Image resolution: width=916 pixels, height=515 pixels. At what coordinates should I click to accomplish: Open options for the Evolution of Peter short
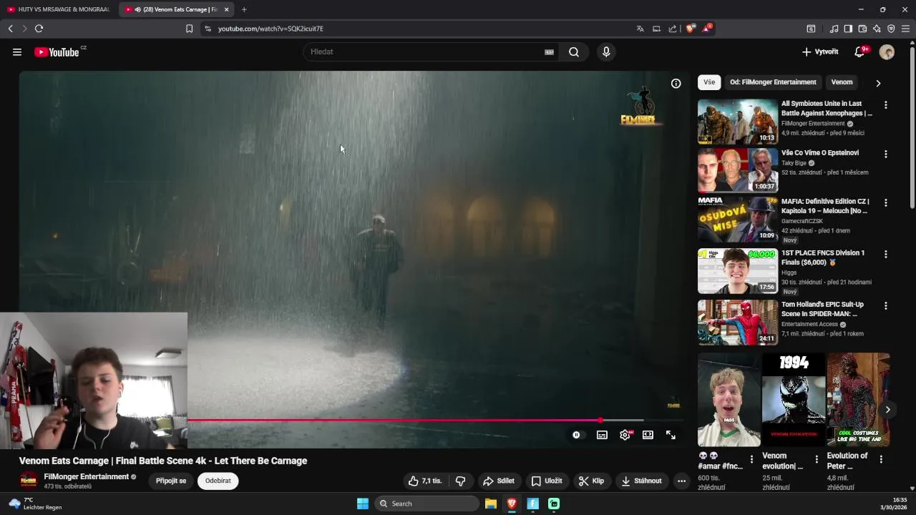(x=881, y=459)
